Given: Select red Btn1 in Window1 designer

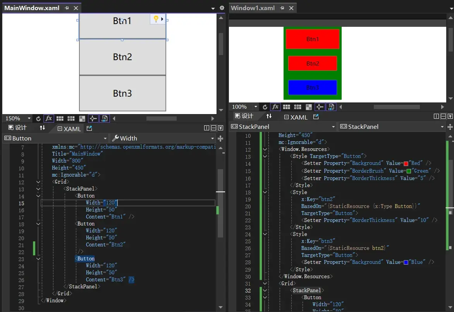Looking at the screenshot, I should point(312,39).
